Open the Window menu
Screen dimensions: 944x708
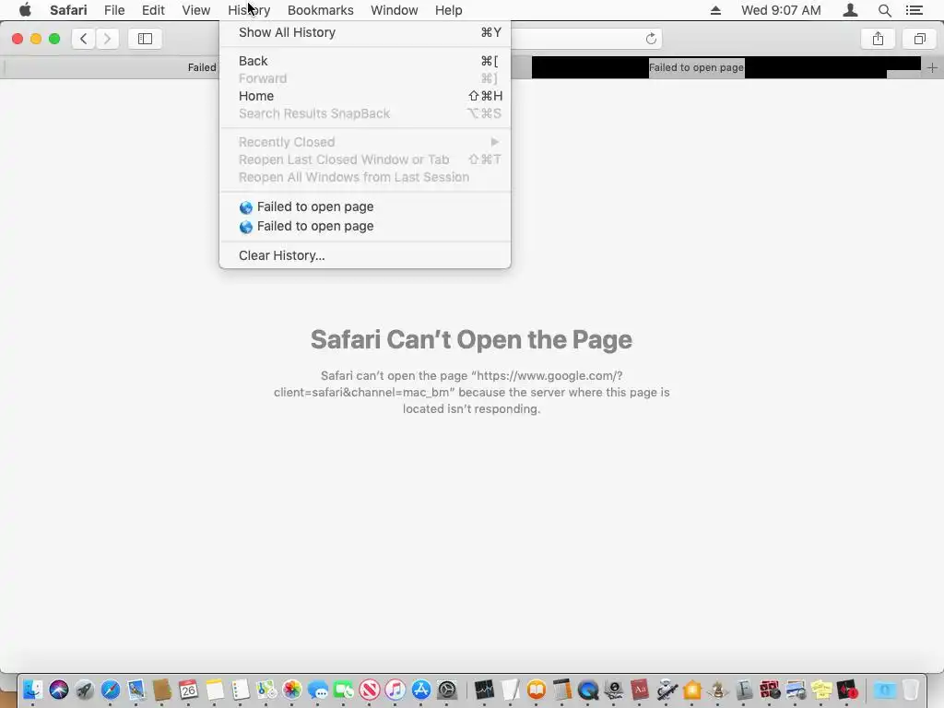(x=394, y=10)
